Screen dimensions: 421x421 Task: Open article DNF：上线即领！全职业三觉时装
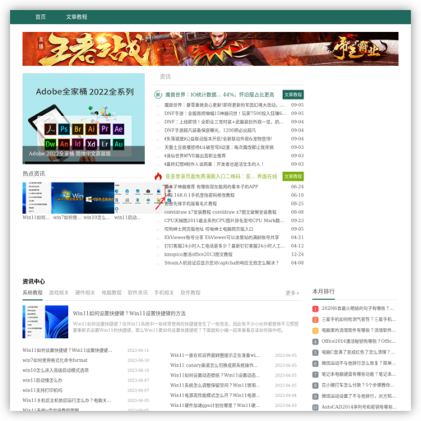click(x=224, y=122)
